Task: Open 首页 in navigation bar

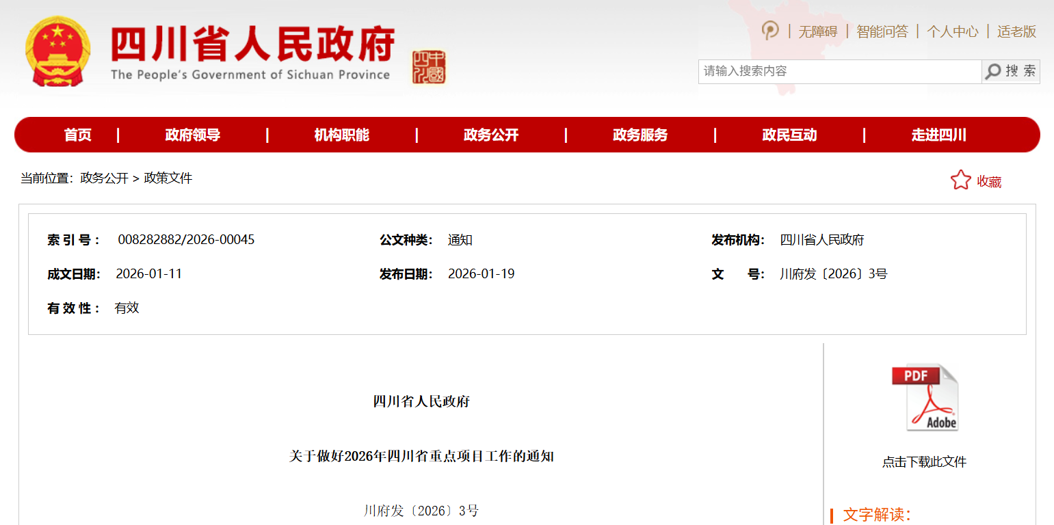Action: pos(78,135)
